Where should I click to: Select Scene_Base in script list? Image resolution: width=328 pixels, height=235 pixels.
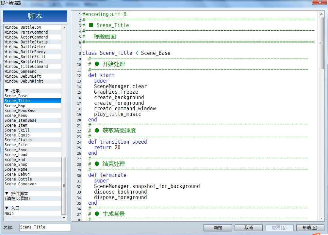(33, 96)
